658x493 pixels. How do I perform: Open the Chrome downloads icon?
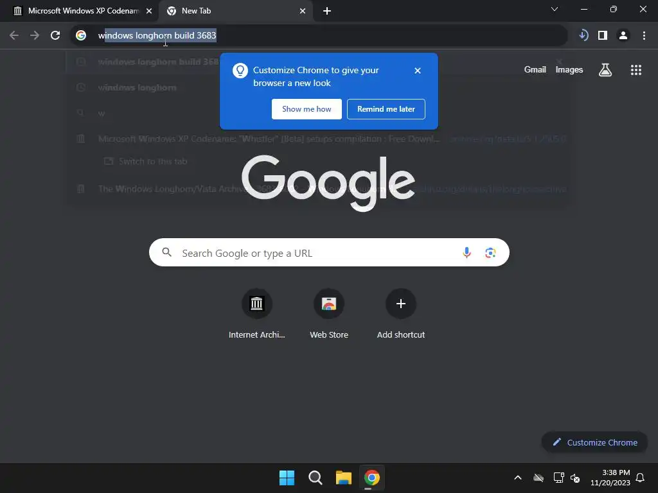(x=583, y=35)
